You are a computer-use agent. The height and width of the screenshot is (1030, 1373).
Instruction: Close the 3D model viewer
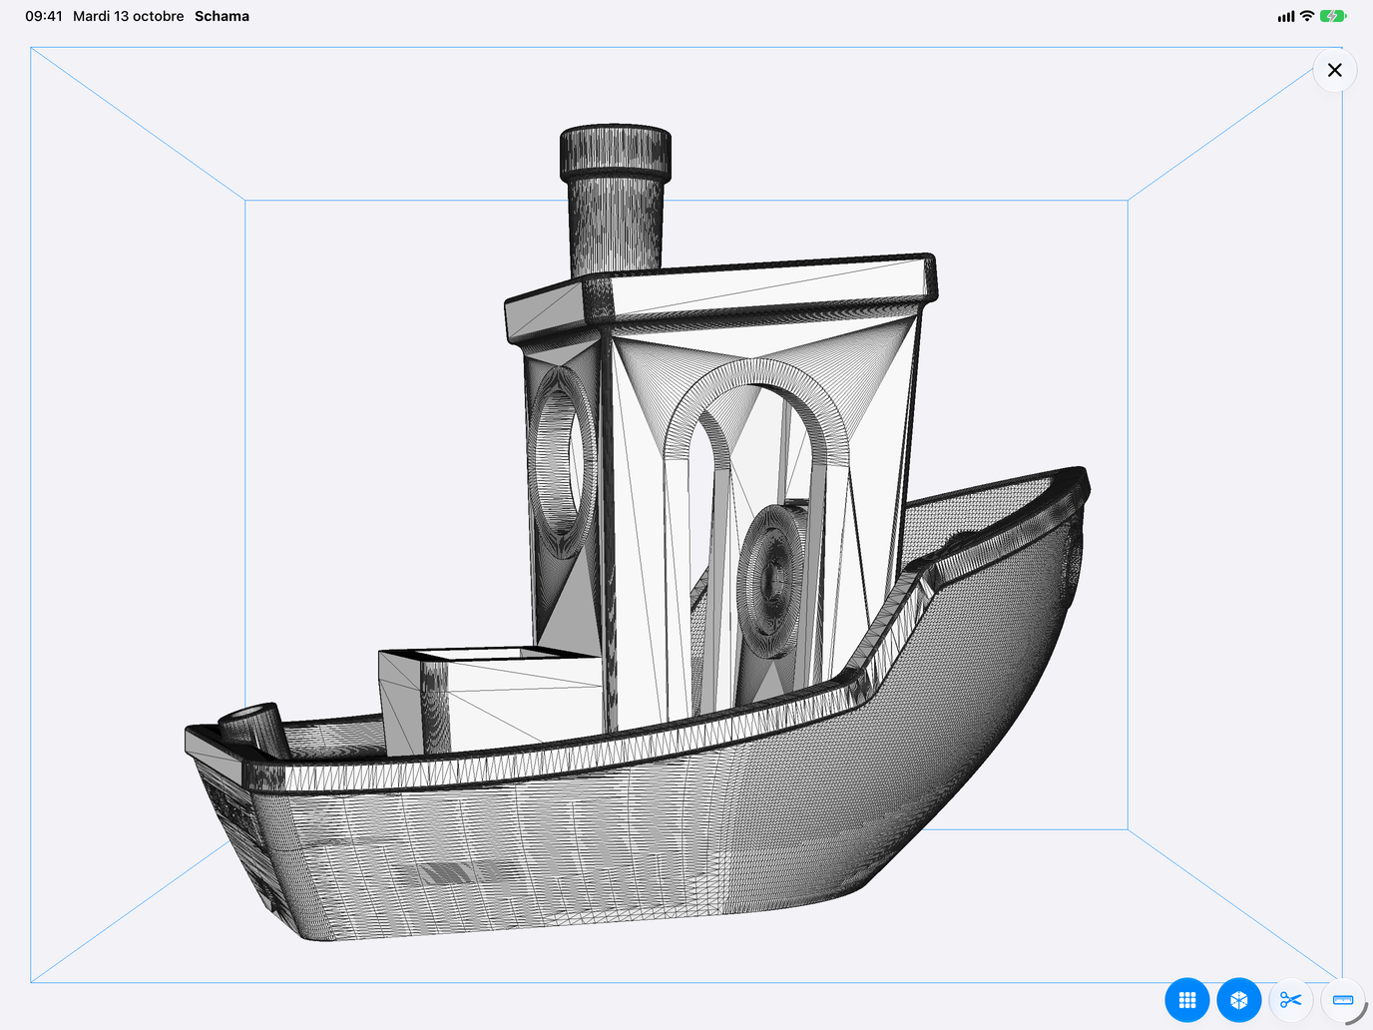click(1335, 70)
